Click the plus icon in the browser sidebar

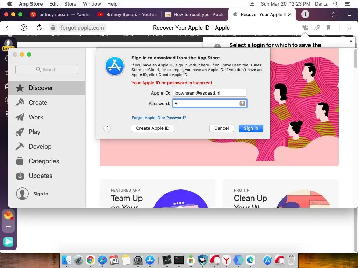click(8, 227)
